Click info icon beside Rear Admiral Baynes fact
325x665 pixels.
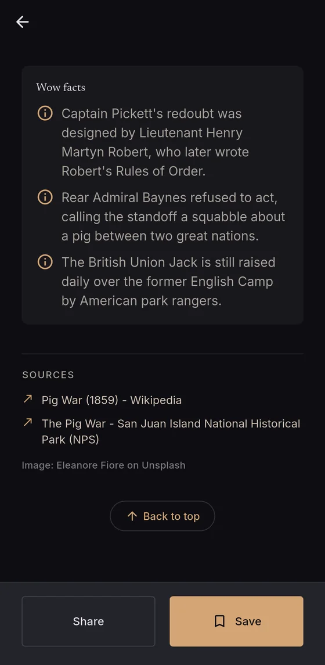pos(45,197)
